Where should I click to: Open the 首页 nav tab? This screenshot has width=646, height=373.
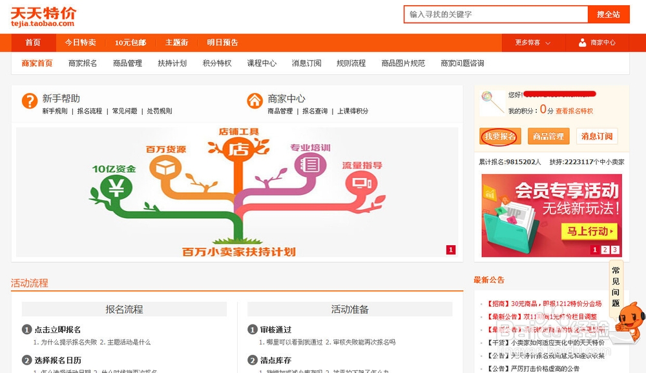point(33,43)
